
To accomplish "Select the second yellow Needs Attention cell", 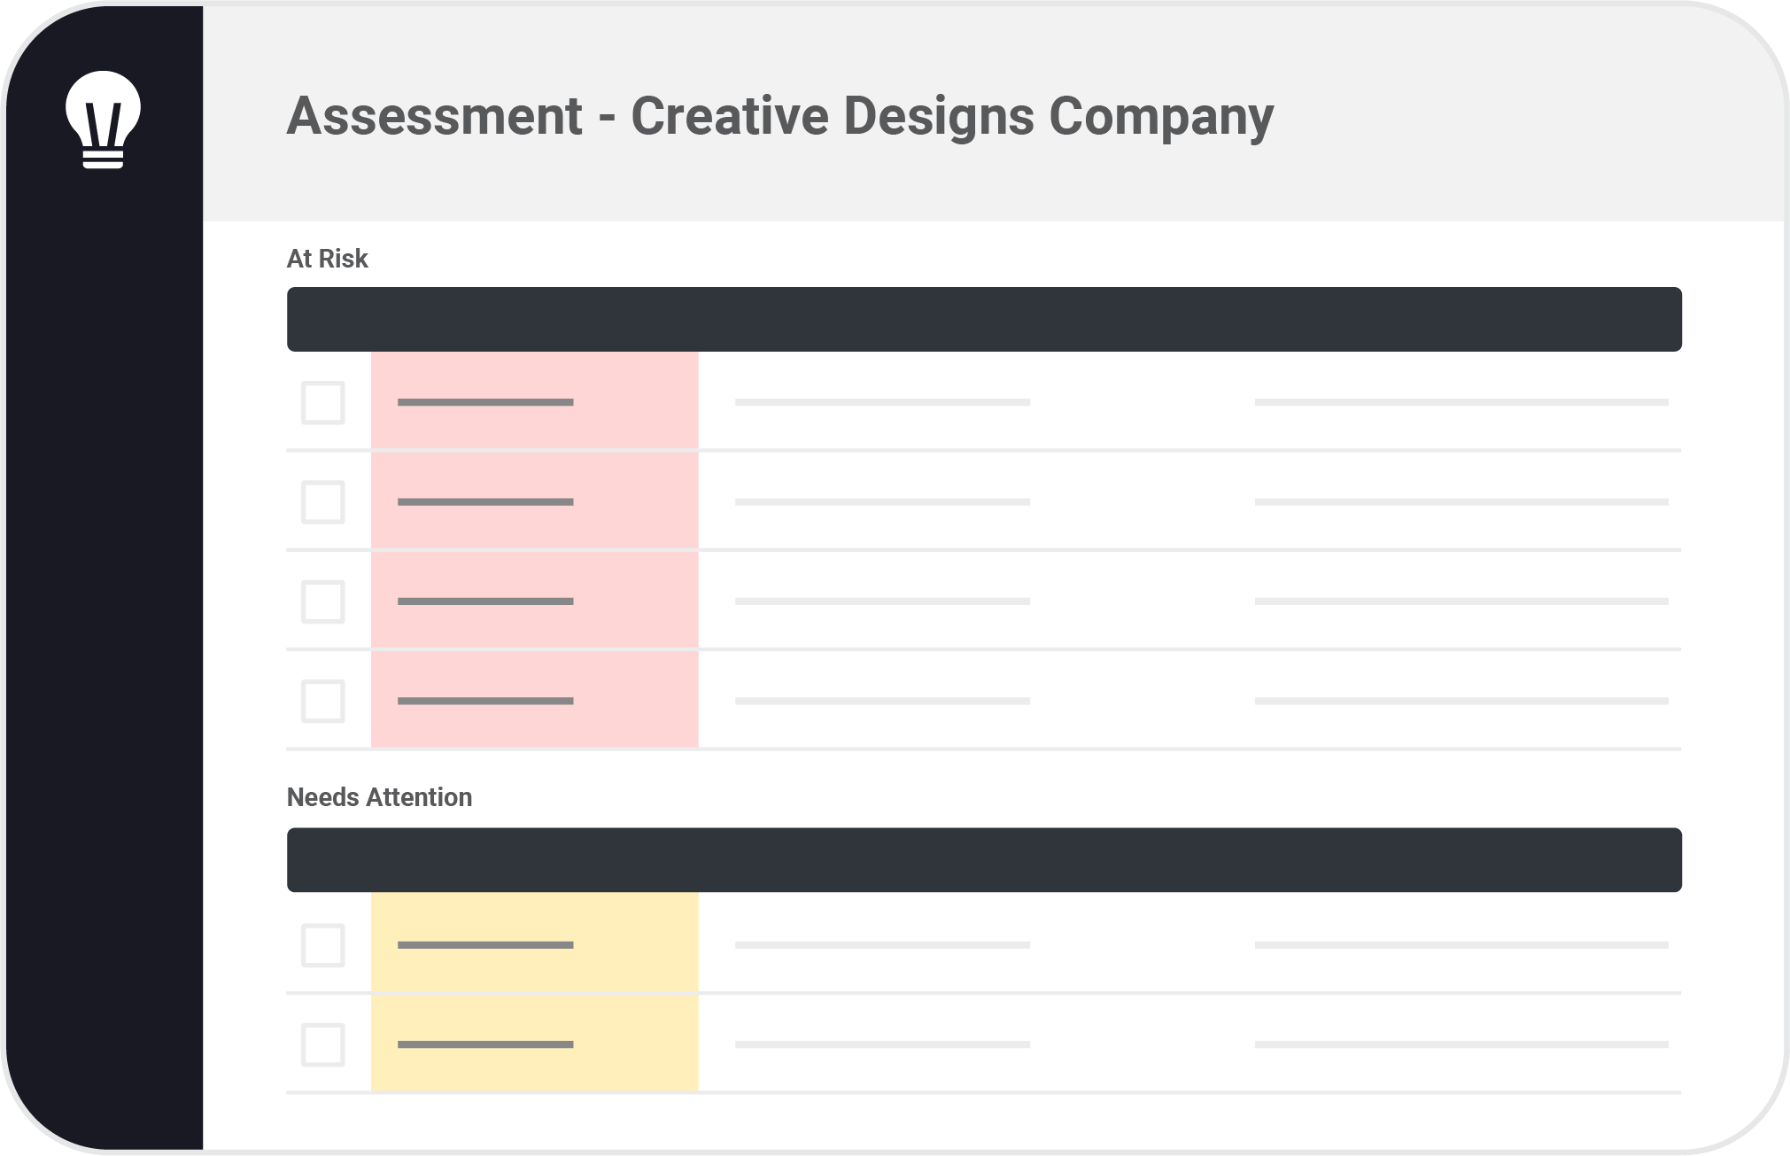I will pyautogui.click(x=534, y=1043).
